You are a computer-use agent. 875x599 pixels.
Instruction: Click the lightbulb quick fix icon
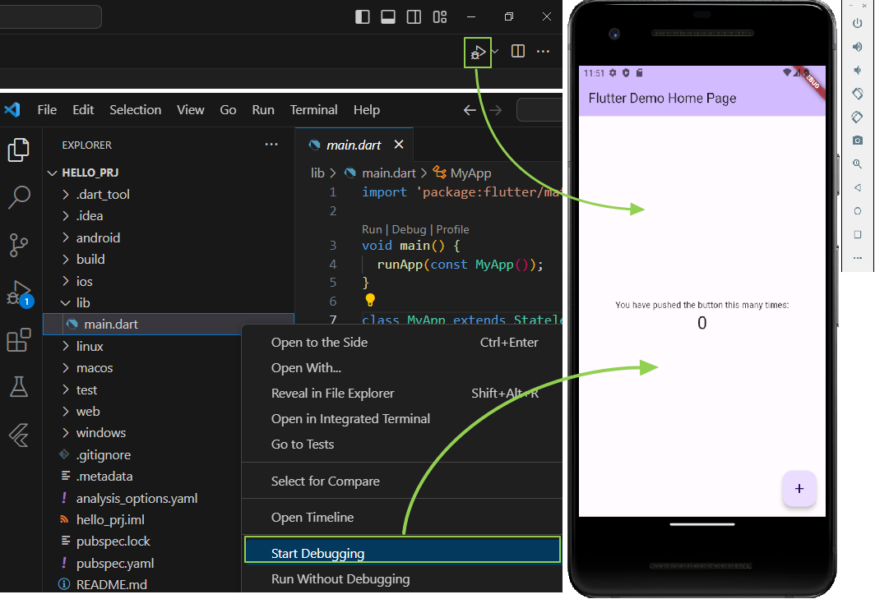pyautogui.click(x=369, y=300)
